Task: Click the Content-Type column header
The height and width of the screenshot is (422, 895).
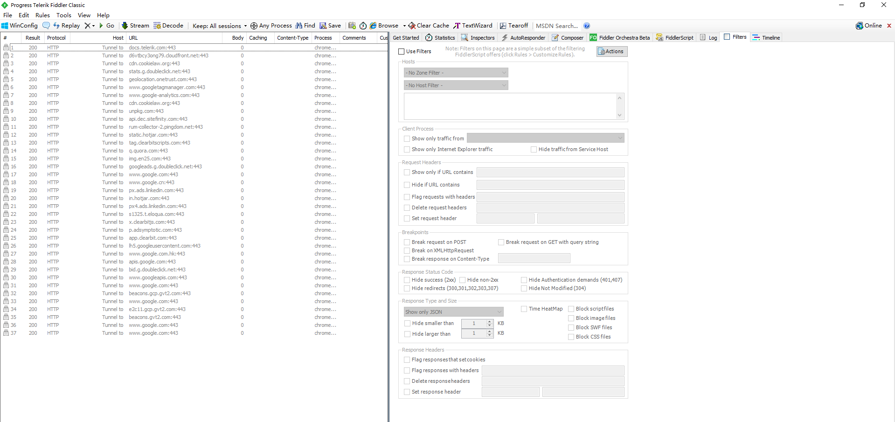Action: [x=292, y=38]
